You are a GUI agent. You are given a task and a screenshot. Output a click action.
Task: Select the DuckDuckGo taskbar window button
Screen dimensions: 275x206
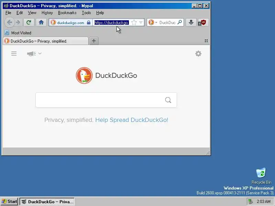[47, 202]
